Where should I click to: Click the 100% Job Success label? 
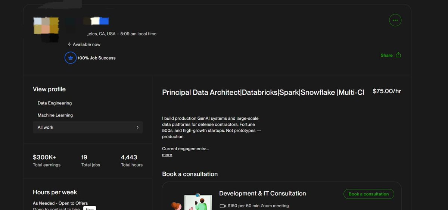pos(96,58)
